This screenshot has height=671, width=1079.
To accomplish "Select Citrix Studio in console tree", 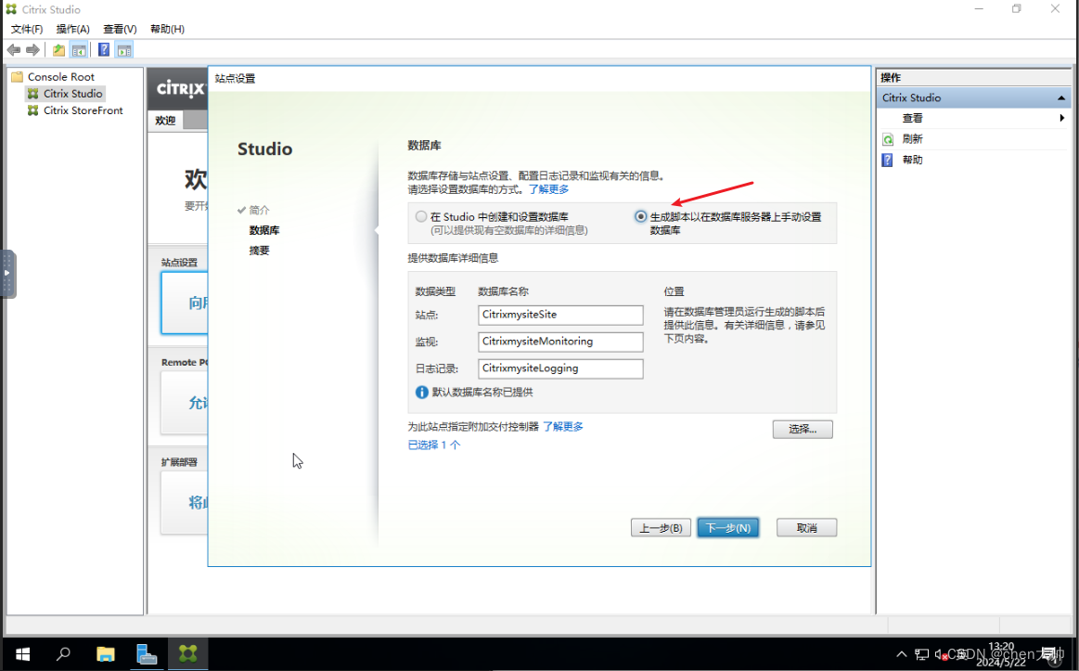I will click(73, 94).
